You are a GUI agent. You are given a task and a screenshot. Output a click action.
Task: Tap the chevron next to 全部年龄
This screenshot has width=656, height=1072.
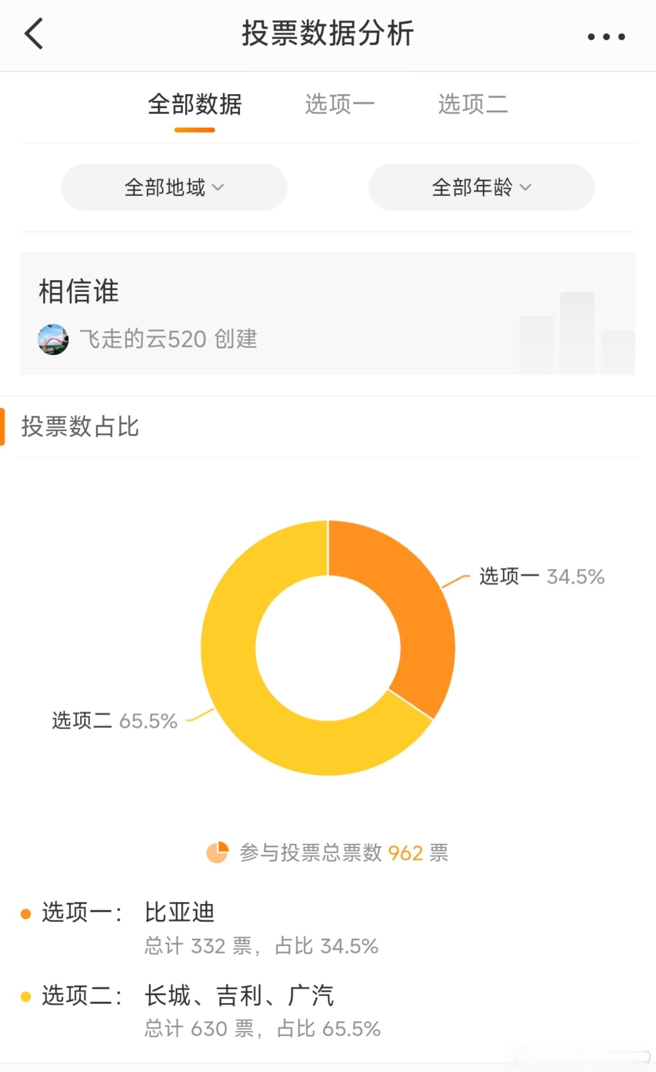point(526,187)
